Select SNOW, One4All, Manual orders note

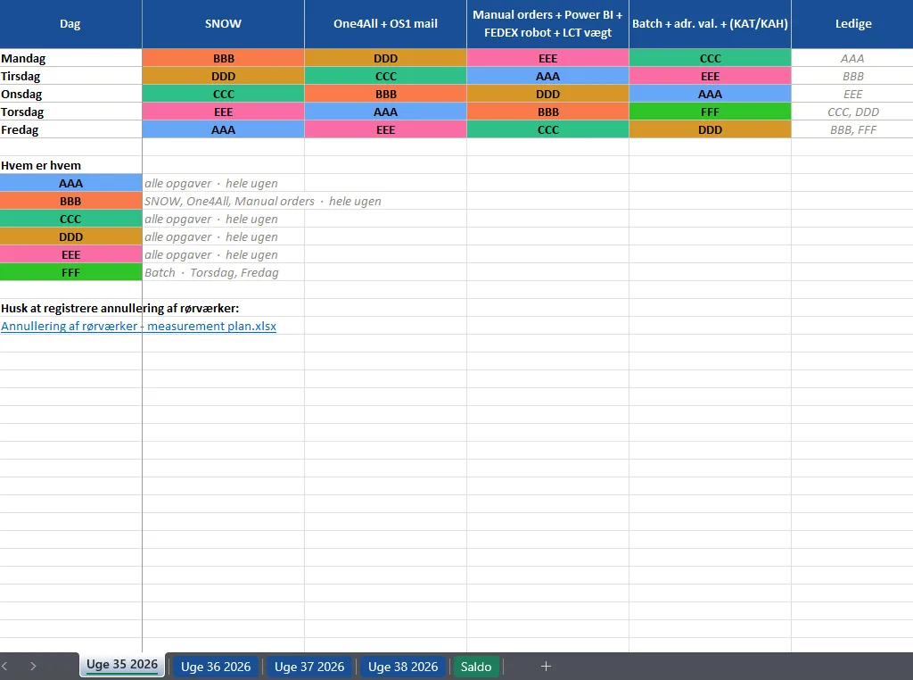263,201
